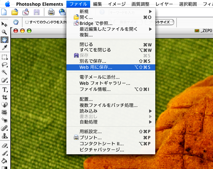Expand 最近編集したファイルを開く submenu
The image size is (213, 169).
point(111,29)
